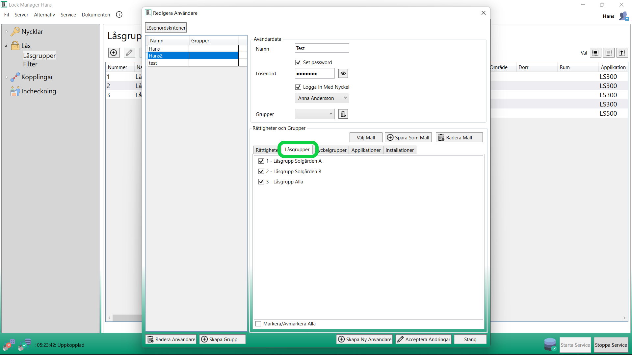The width and height of the screenshot is (632, 355).
Task: Uncheck 2 - Låsgrupp Solgården B
Action: click(x=261, y=172)
